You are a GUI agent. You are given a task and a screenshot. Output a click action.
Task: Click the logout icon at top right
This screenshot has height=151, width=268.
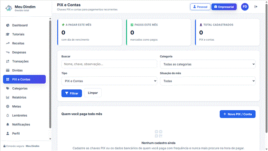point(256,7)
